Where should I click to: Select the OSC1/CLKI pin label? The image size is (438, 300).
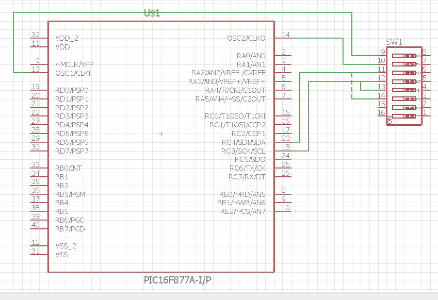click(x=73, y=73)
